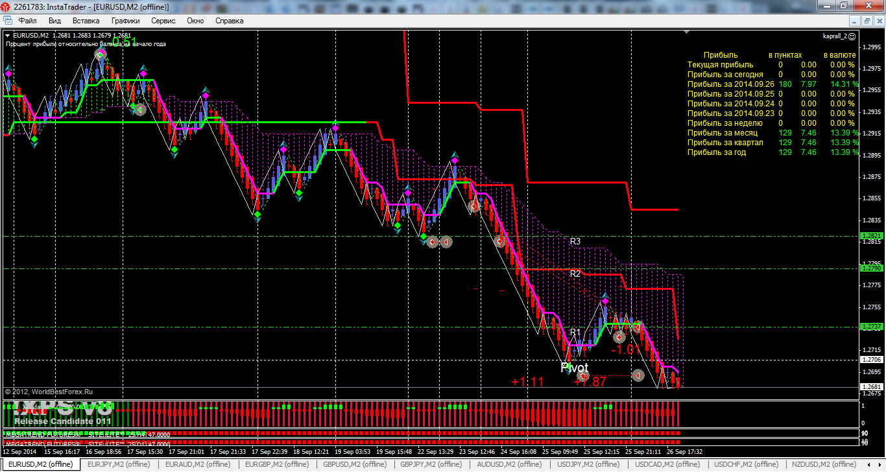
Task: Switch to the AUDUSD,M2 (offline) tab
Action: [510, 464]
